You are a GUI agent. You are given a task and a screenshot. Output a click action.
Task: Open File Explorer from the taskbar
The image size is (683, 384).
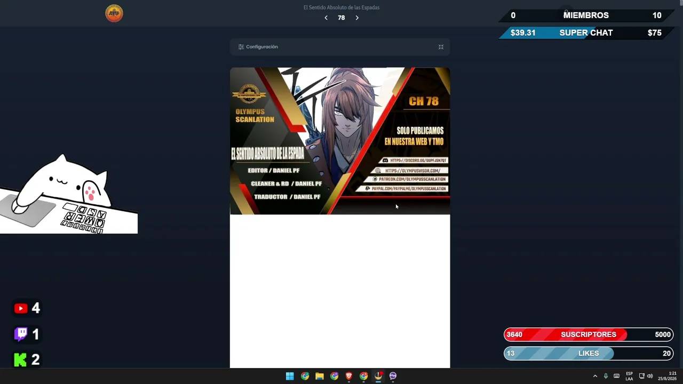(x=320, y=376)
